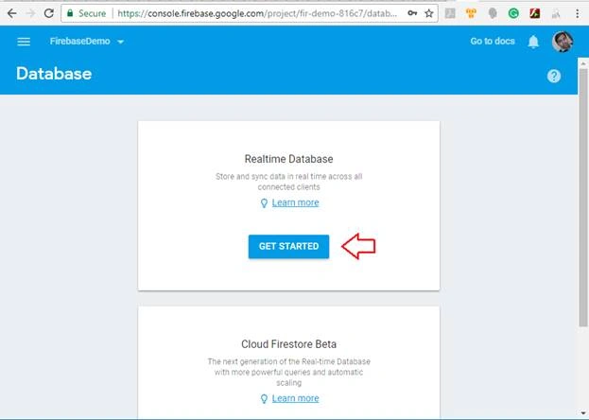This screenshot has width=589, height=420.
Task: Click the green Grammarly extension icon
Action: [x=513, y=13]
